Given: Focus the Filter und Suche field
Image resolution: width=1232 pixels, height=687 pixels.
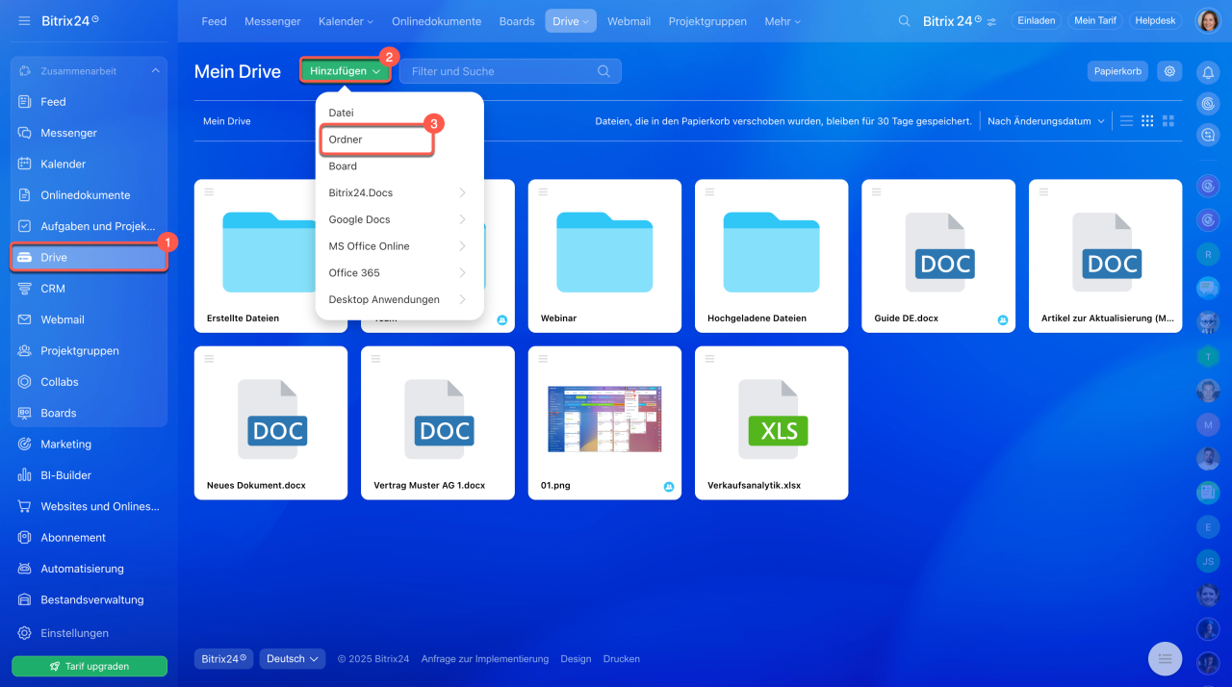Looking at the screenshot, I should pos(510,71).
